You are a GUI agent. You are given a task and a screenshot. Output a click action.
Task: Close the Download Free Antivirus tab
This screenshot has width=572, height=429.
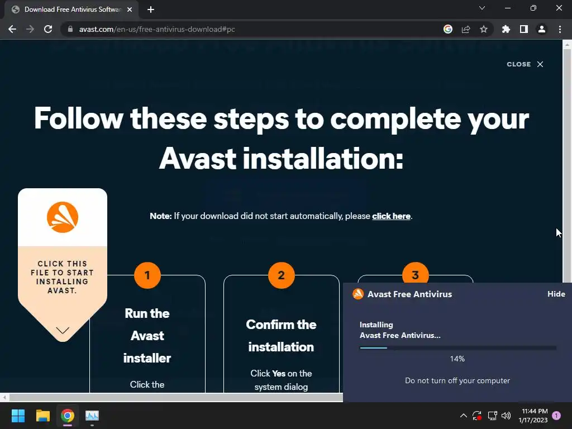[130, 9]
